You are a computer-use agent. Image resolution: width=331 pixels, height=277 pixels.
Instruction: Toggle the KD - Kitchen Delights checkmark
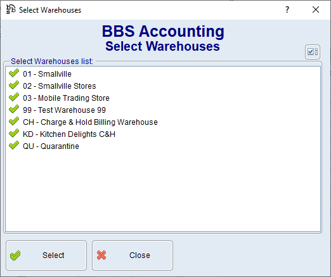(14, 134)
